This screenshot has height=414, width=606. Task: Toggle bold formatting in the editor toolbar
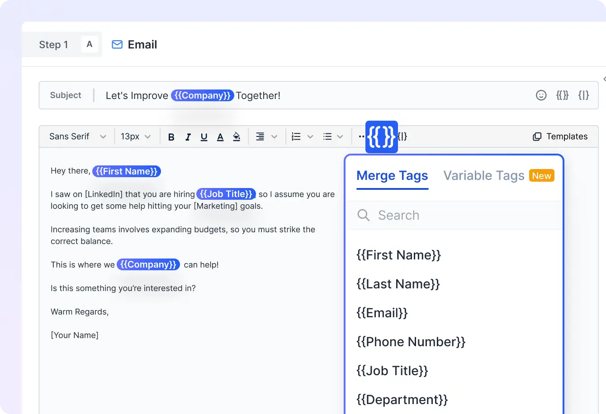click(171, 136)
